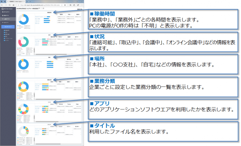This screenshot has height=146, width=241.
Task: Click the share icon in browser toolbar
Action: coord(78,5)
